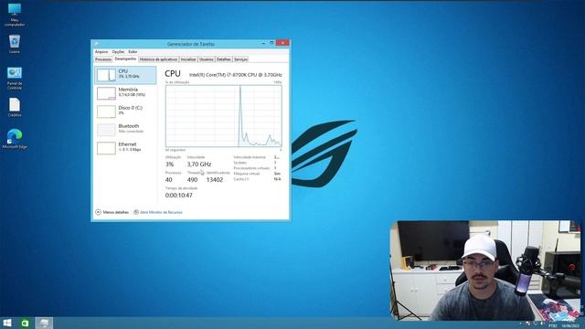Click the large CPU heading
The width and height of the screenshot is (585, 329).
click(x=173, y=74)
